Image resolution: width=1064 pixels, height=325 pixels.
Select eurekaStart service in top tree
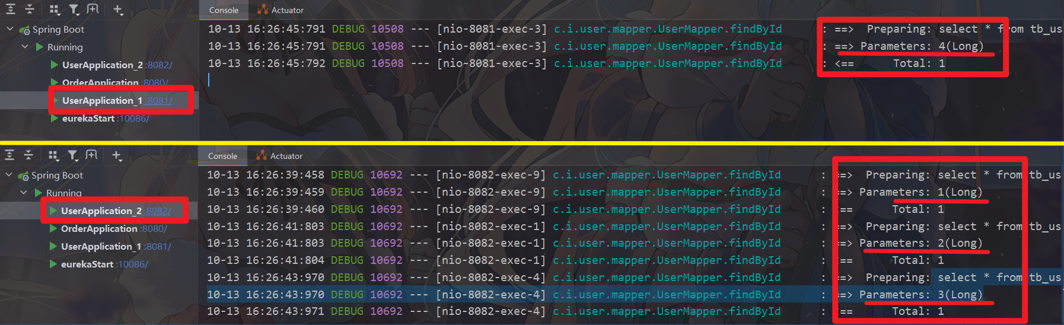tap(88, 119)
